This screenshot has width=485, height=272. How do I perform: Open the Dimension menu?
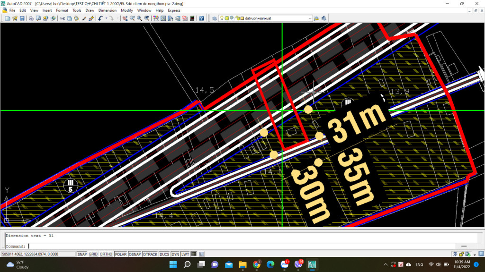(x=107, y=10)
